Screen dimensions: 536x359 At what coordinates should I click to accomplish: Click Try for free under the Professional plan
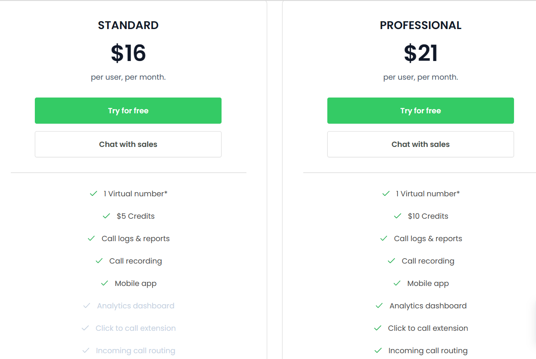coord(420,110)
